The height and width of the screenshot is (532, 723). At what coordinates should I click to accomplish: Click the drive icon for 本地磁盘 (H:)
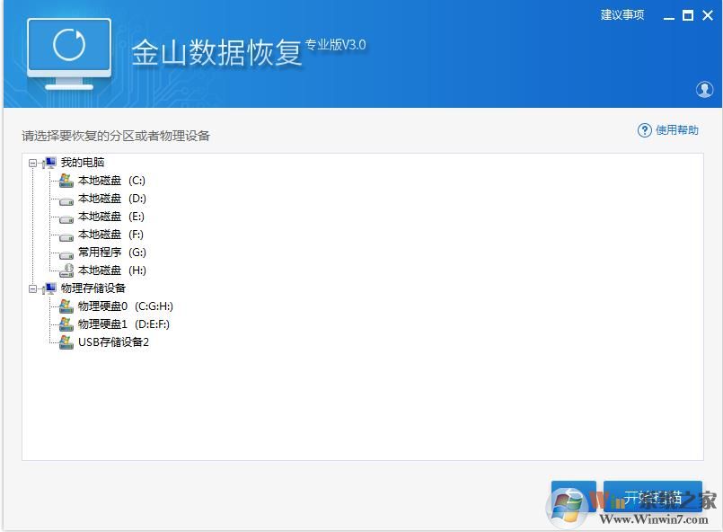tap(66, 270)
